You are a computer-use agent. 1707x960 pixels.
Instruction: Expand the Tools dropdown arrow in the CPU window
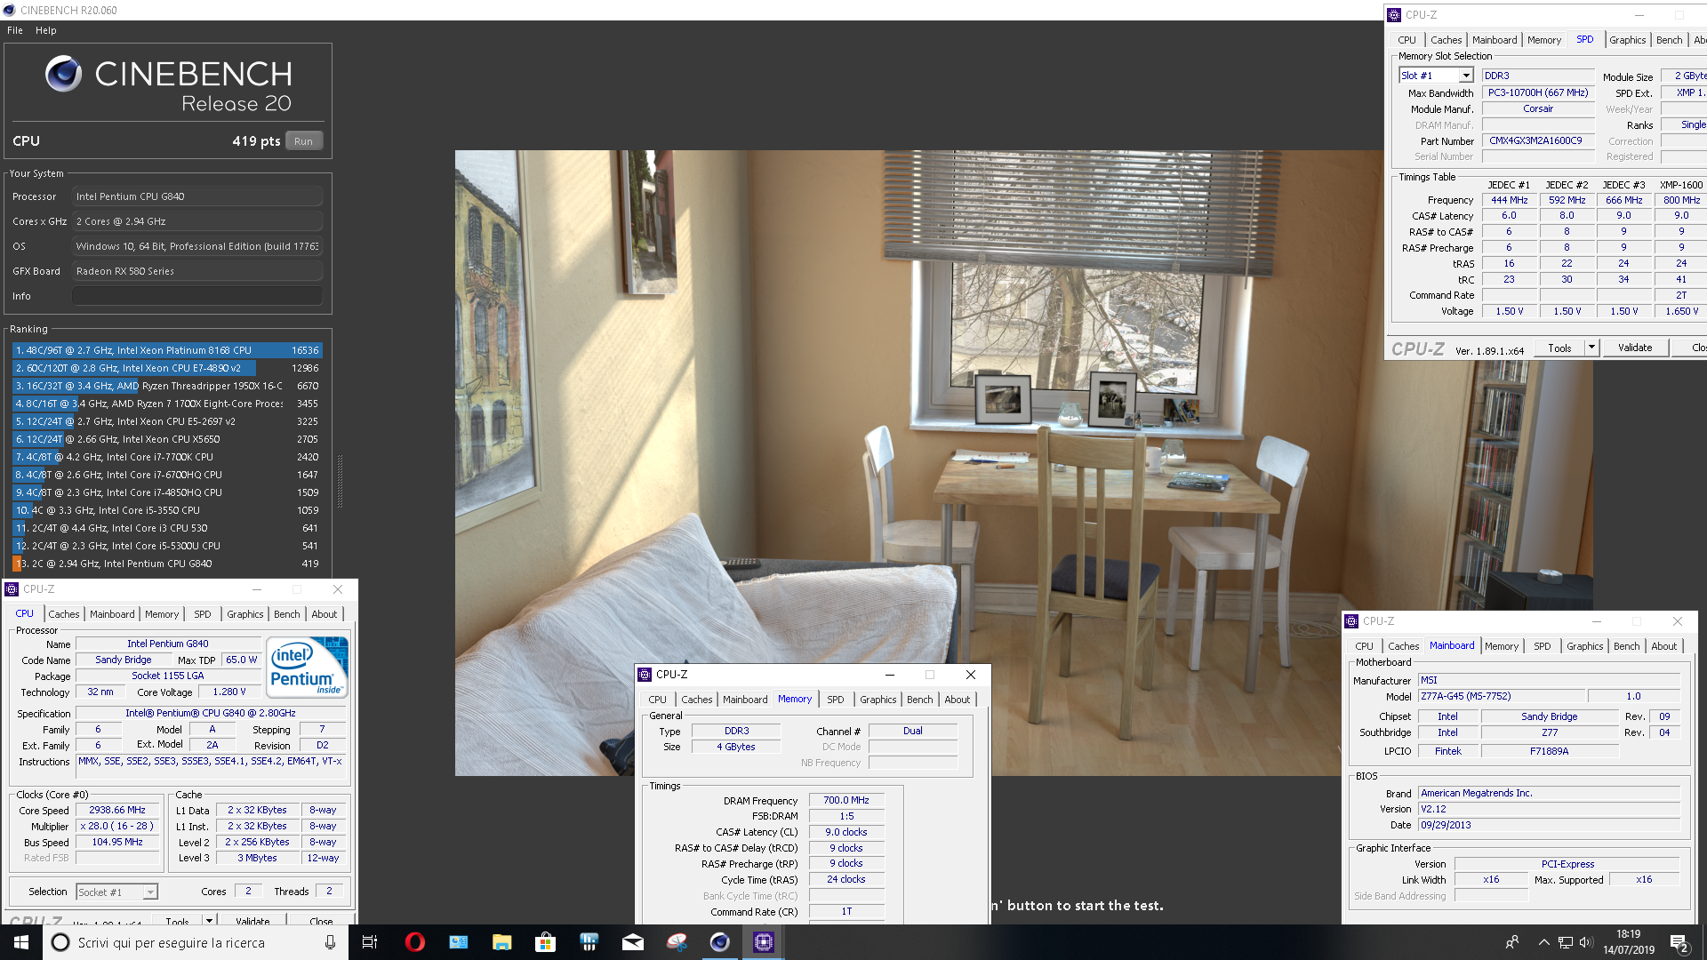tap(209, 921)
